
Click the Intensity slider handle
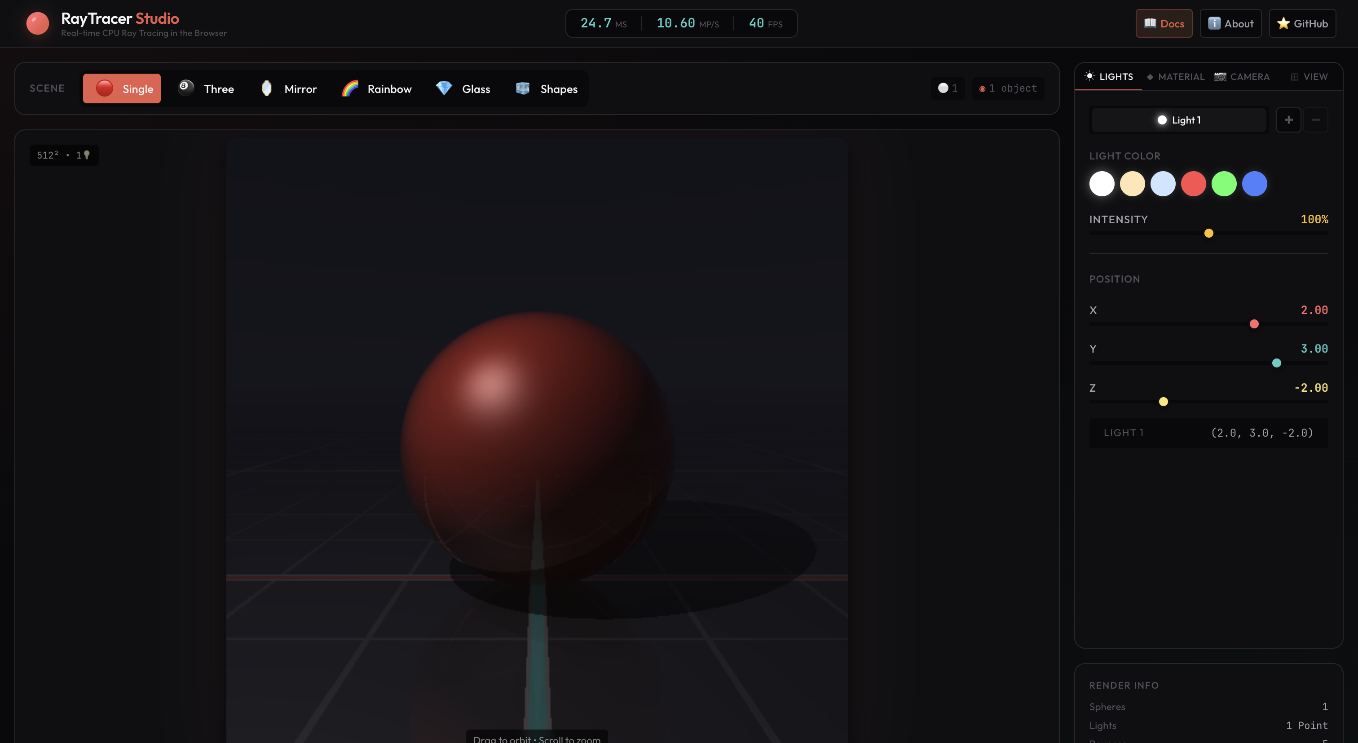point(1209,233)
